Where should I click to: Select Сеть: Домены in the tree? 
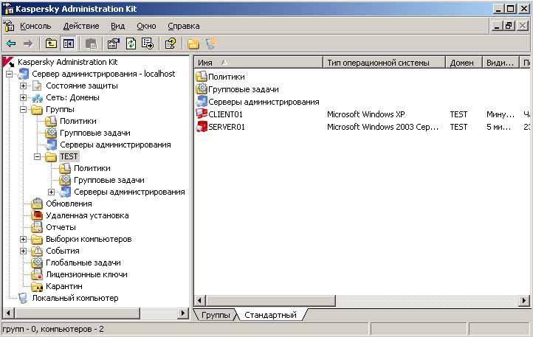[x=73, y=97]
